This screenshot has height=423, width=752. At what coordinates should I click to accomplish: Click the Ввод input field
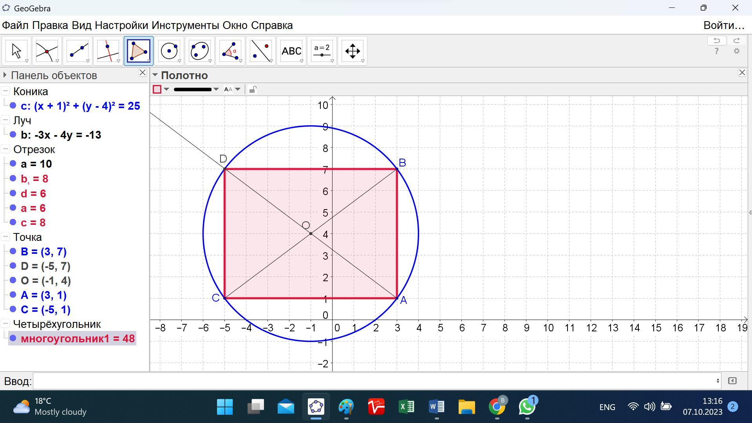[375, 381]
